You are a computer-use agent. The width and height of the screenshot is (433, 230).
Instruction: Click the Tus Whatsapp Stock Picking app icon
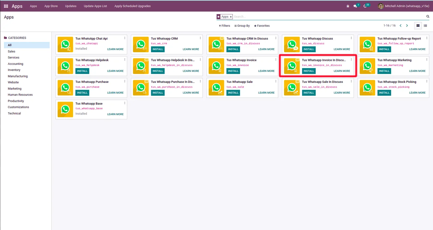367,88
